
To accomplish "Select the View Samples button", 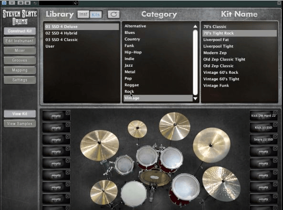I will tap(20, 123).
